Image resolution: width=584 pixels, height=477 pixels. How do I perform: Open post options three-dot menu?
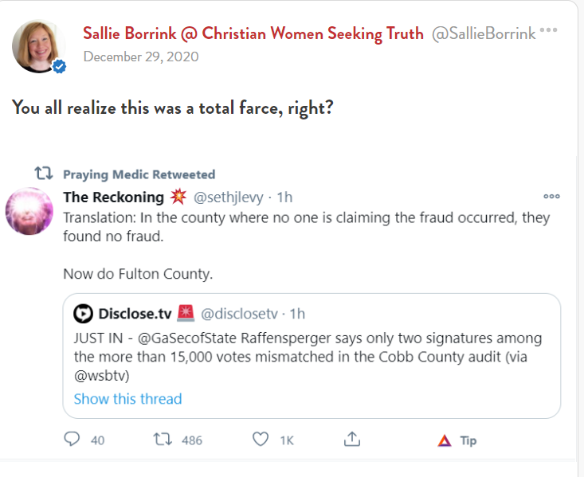tap(549, 31)
